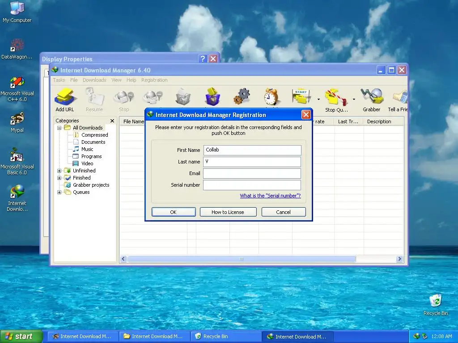Viewport: 458px width, 343px height.
Task: Open the Start Queue dropdown arrow
Action: click(x=318, y=100)
